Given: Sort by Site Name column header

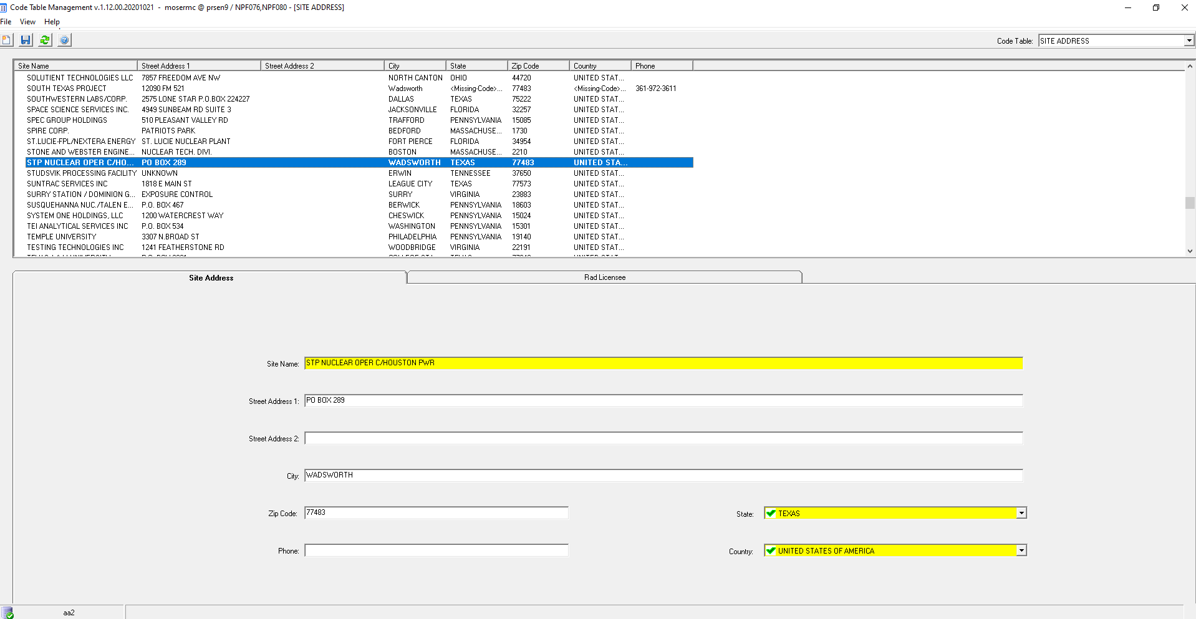Looking at the screenshot, I should (x=75, y=65).
